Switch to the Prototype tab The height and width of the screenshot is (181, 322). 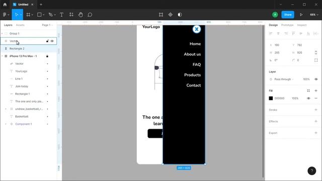287,25
